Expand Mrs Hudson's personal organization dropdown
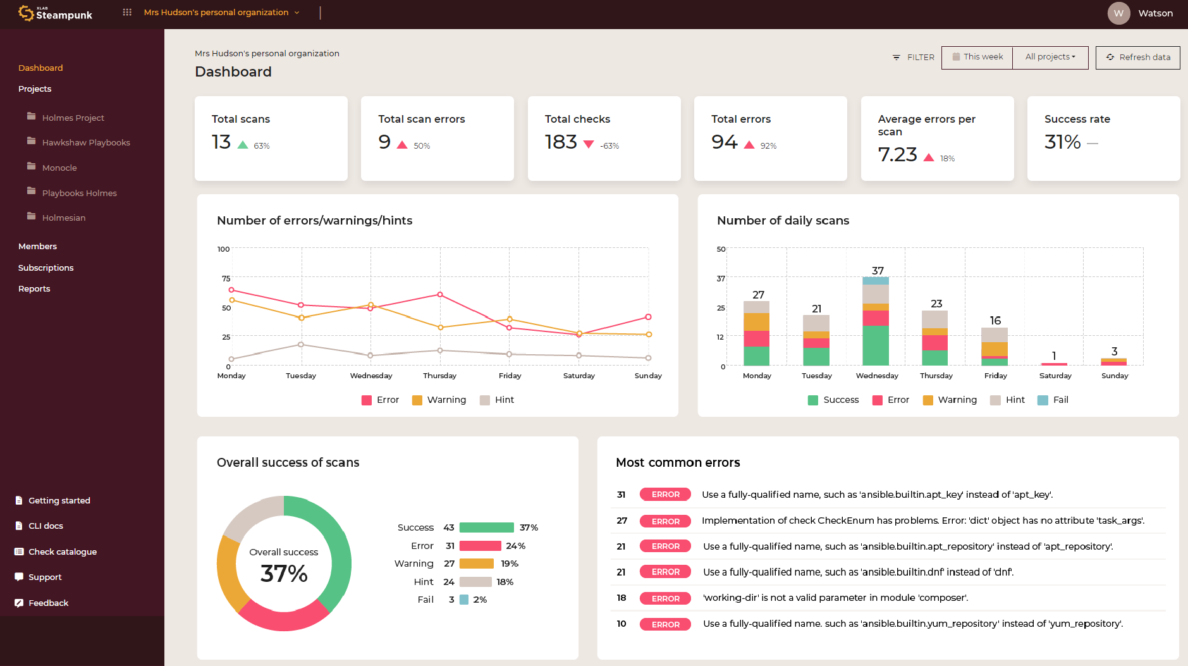Viewport: 1188px width, 666px height. [221, 13]
